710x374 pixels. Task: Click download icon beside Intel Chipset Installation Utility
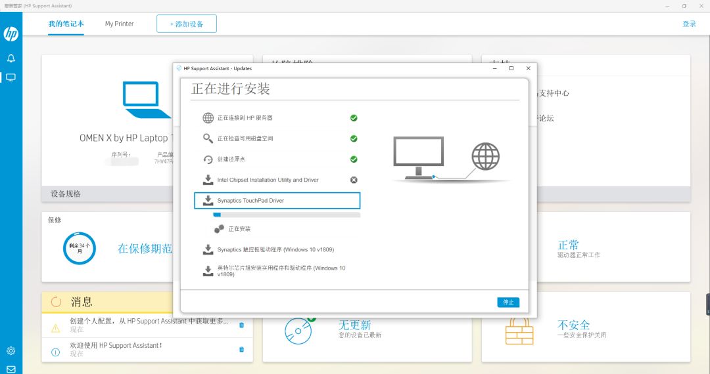[x=208, y=180]
